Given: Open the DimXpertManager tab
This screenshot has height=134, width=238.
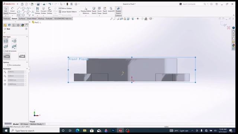Looking at the screenshot, I should pos(18,25).
